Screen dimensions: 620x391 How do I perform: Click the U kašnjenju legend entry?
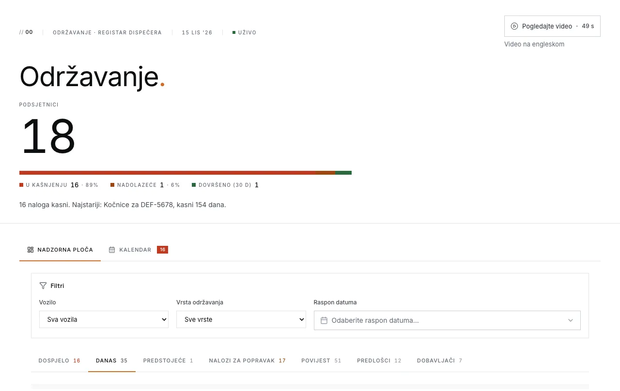click(x=59, y=185)
